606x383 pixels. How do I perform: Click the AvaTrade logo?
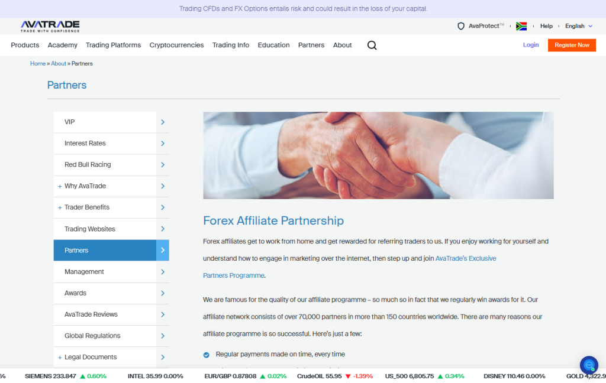pos(50,26)
